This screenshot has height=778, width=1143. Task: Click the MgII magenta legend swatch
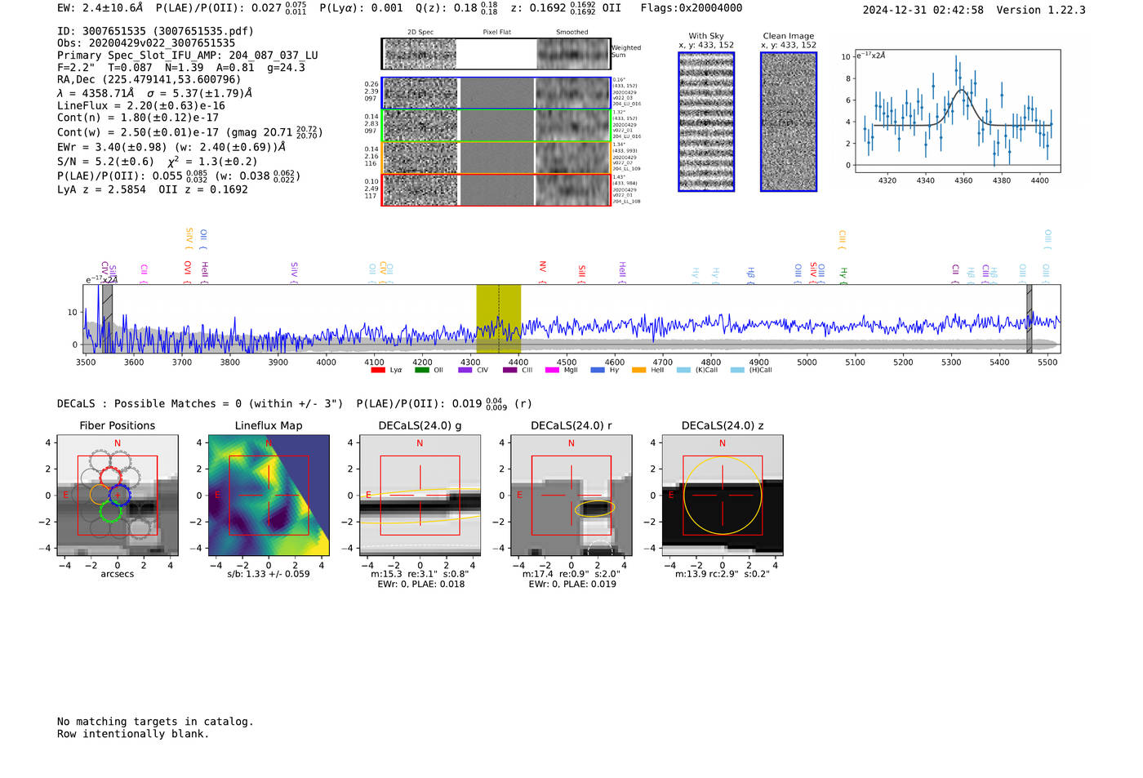[x=552, y=370]
